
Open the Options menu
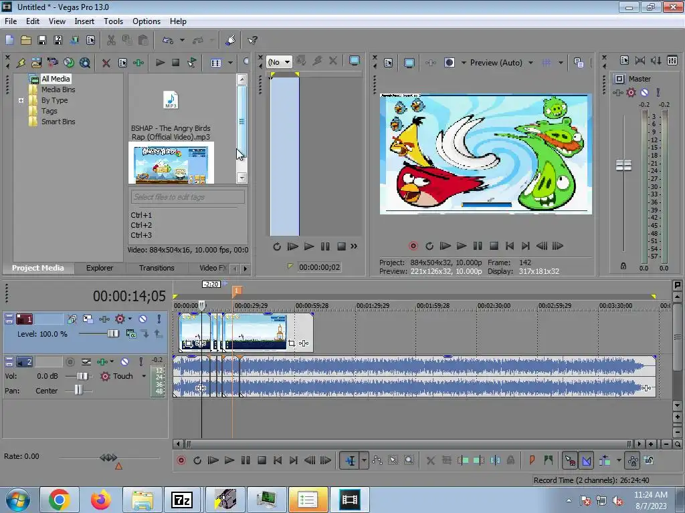(146, 21)
